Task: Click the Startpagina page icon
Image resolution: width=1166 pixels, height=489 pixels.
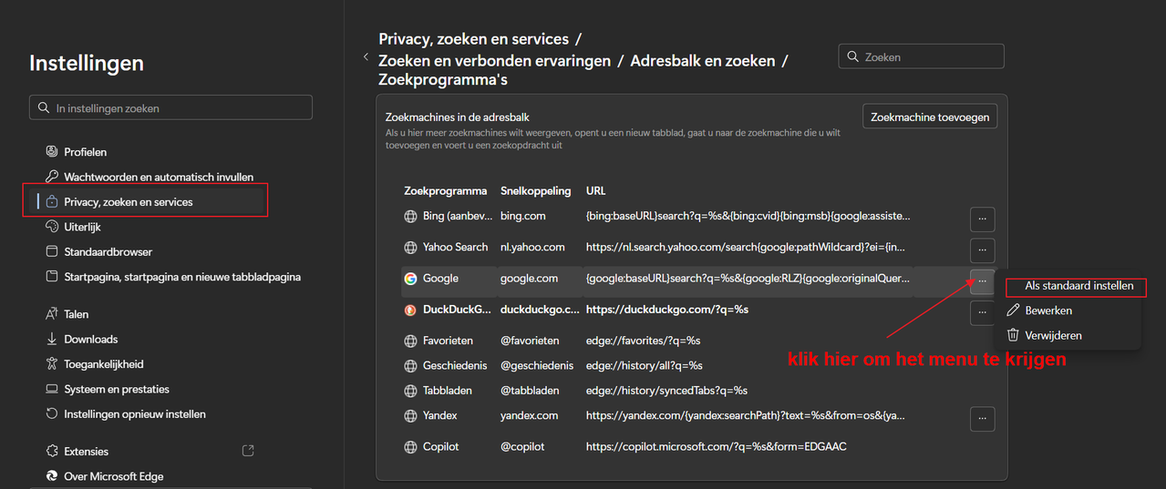Action: [52, 277]
